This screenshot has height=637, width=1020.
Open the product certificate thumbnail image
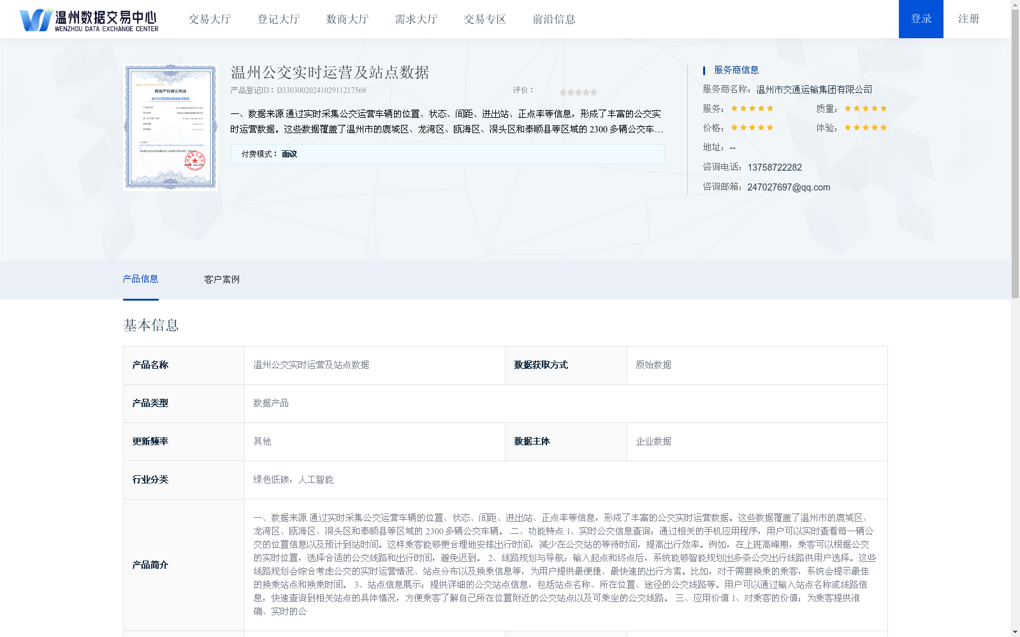click(170, 127)
